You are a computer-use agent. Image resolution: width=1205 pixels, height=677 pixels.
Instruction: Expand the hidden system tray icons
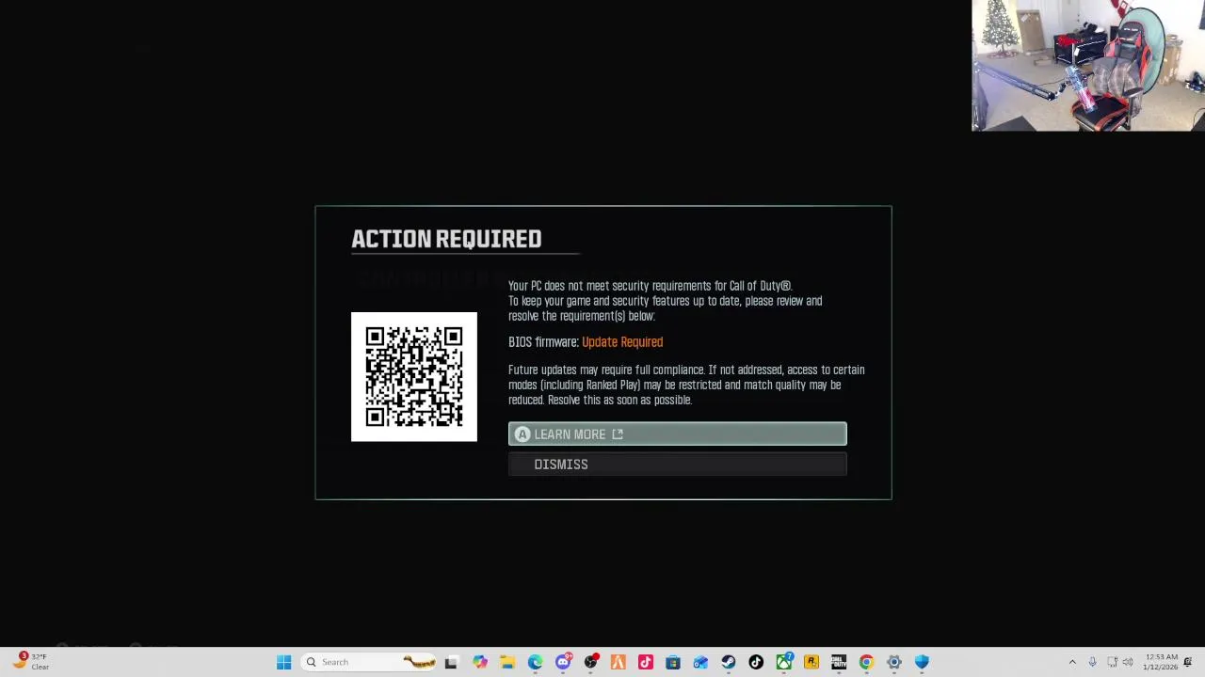1072,662
